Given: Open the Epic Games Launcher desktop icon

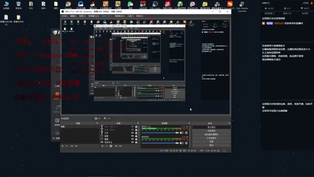Looking at the screenshot, I should 242,6.
